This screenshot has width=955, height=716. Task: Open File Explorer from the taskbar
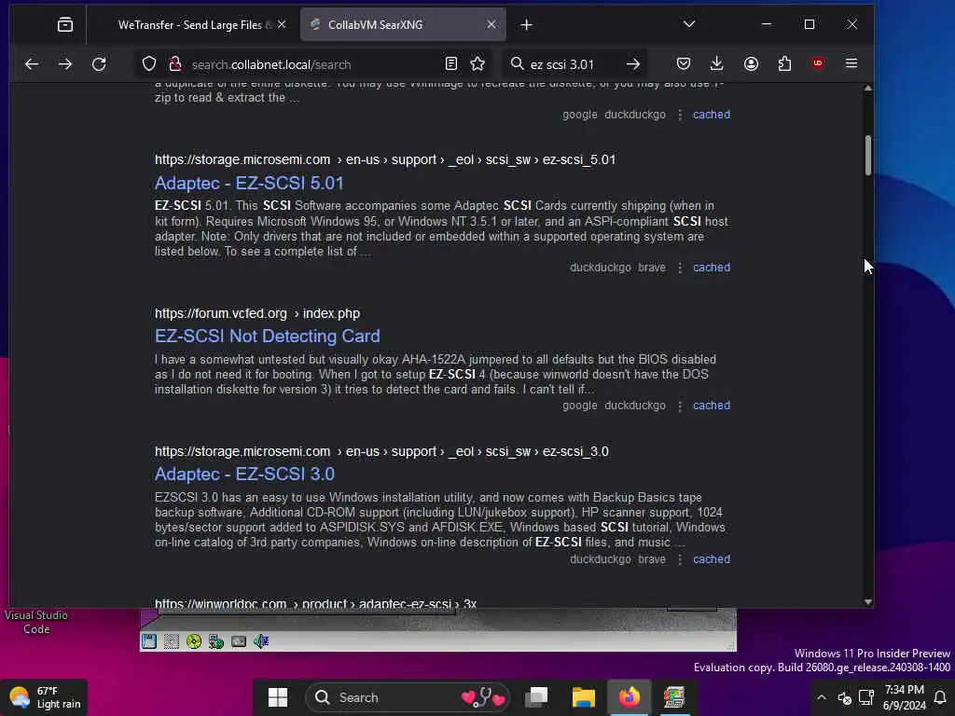coord(583,697)
